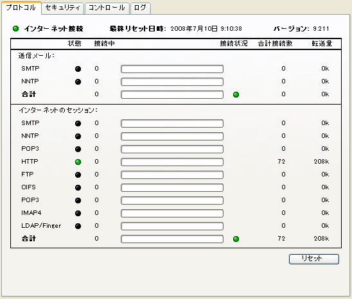The image size is (352, 299).
Task: Open the セキュリティ tab
Action: pos(63,8)
